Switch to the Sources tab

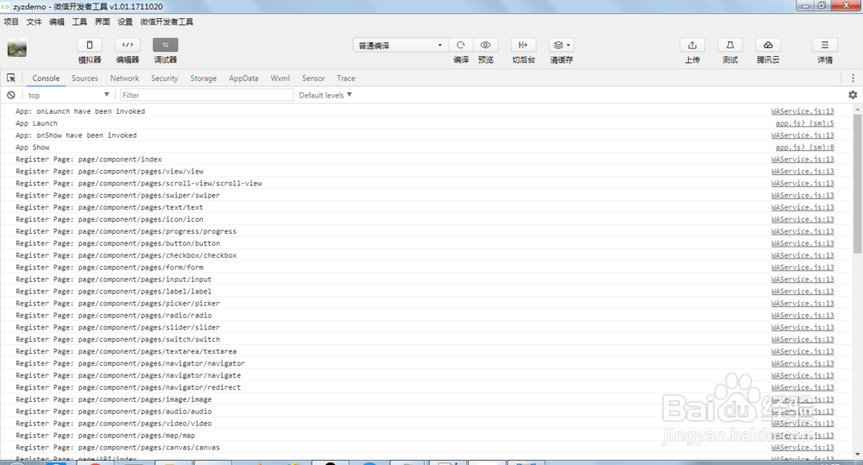pos(85,79)
